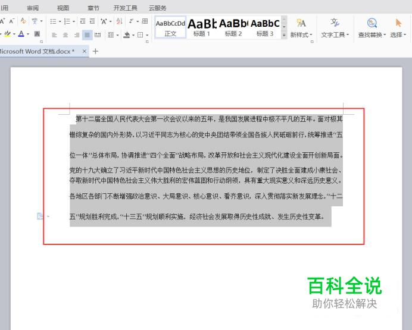The height and width of the screenshot is (330, 412).
Task: Open phonetic guide dropdown arrow
Action: click(x=42, y=21)
